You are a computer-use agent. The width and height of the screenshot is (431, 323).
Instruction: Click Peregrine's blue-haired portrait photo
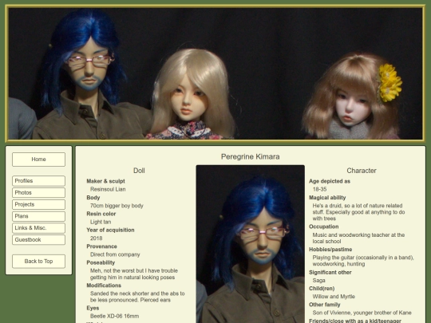[x=250, y=244]
